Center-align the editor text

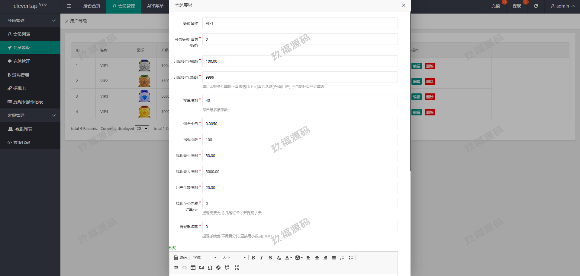coord(317,258)
